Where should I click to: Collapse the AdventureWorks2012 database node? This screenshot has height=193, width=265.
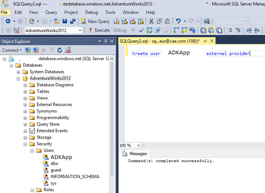click(x=18, y=79)
